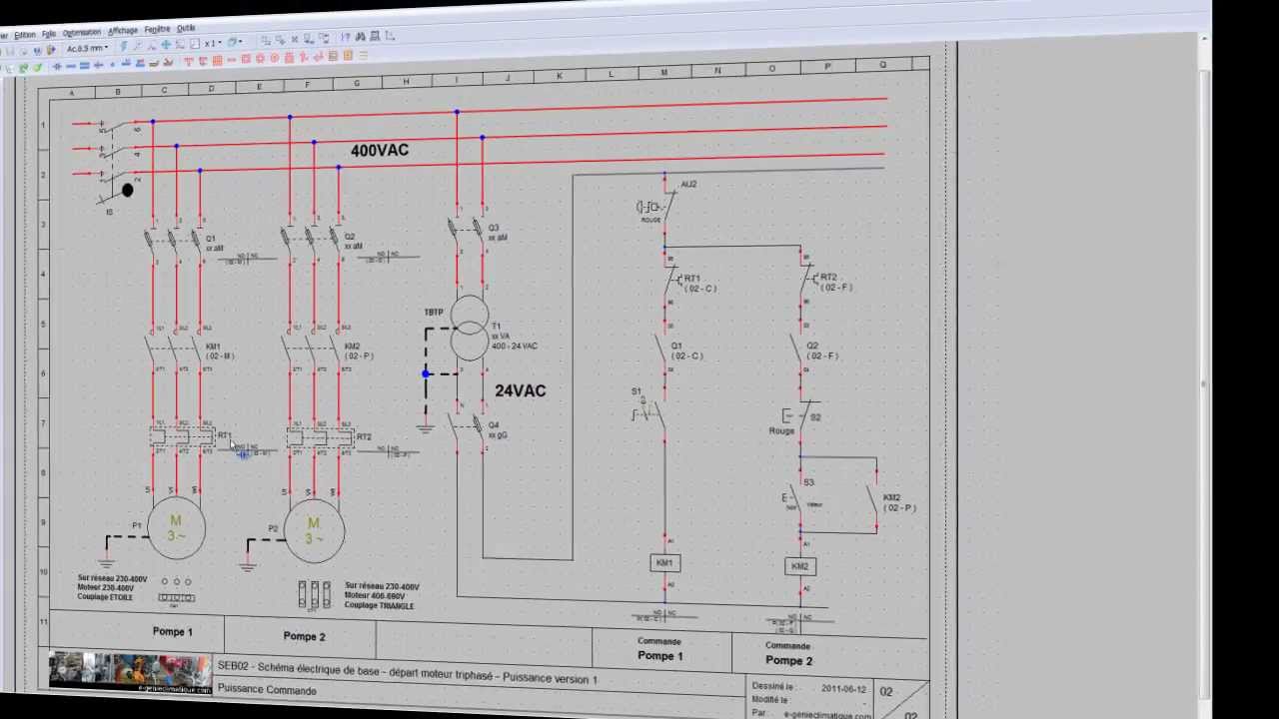Click the website thumbnail image in title block
This screenshot has width=1279, height=719.
(x=130, y=671)
